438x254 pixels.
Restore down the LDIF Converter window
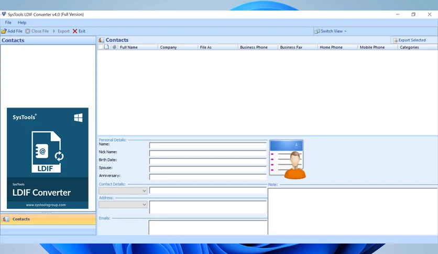tap(413, 14)
